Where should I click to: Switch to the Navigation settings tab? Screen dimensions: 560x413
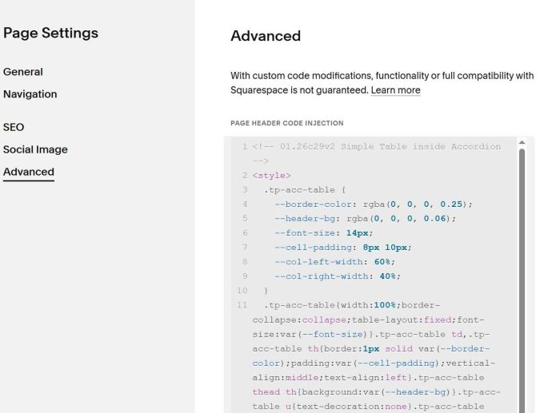[x=30, y=94]
